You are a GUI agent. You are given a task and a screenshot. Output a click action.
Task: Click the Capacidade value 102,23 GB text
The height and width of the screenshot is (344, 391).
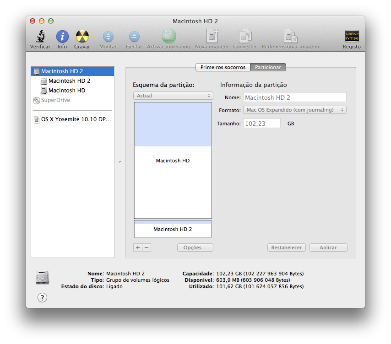coord(260,274)
